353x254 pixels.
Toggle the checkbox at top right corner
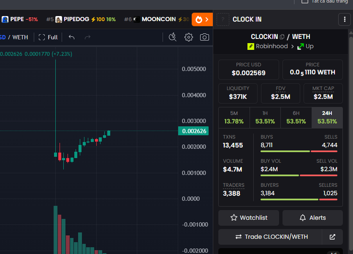click(305, 2)
